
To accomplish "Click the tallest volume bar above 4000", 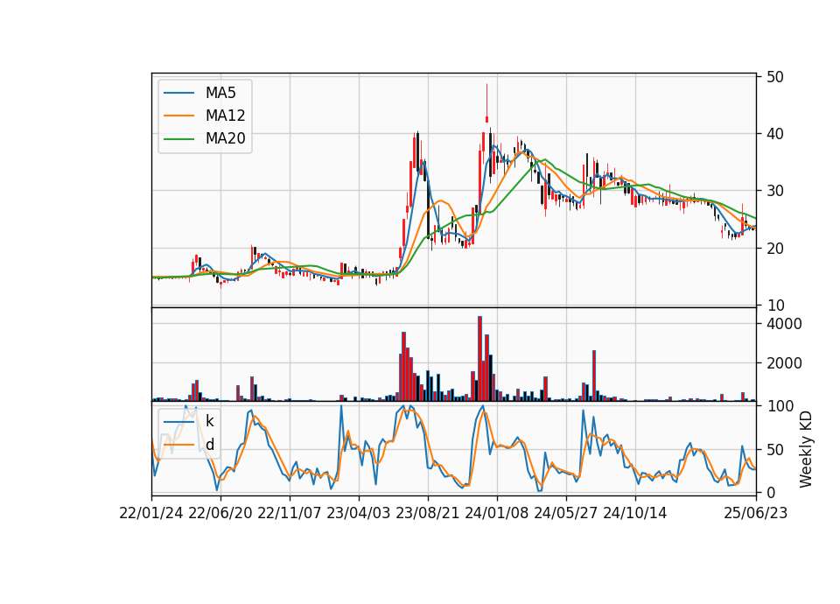I will (x=480, y=359).
